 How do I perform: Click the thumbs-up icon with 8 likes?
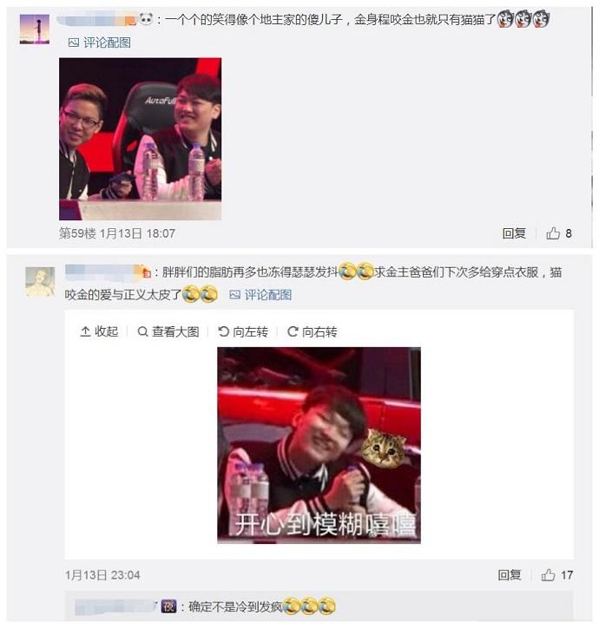[x=553, y=233]
